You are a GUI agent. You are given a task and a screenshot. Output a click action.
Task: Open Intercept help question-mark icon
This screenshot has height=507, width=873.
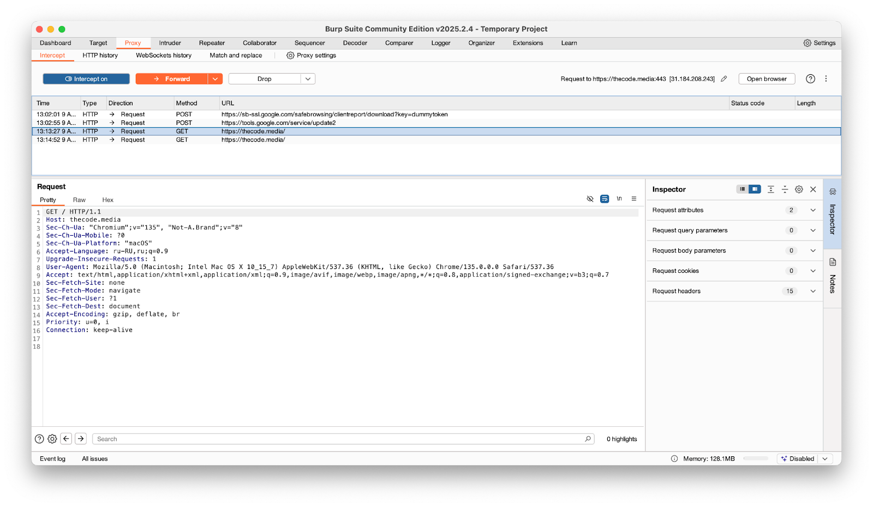(x=810, y=79)
